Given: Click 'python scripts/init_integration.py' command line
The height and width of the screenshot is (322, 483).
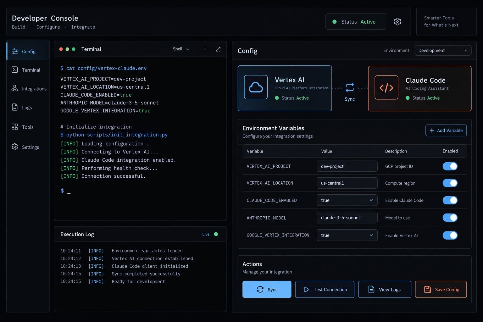Looking at the screenshot, I should pos(114,135).
